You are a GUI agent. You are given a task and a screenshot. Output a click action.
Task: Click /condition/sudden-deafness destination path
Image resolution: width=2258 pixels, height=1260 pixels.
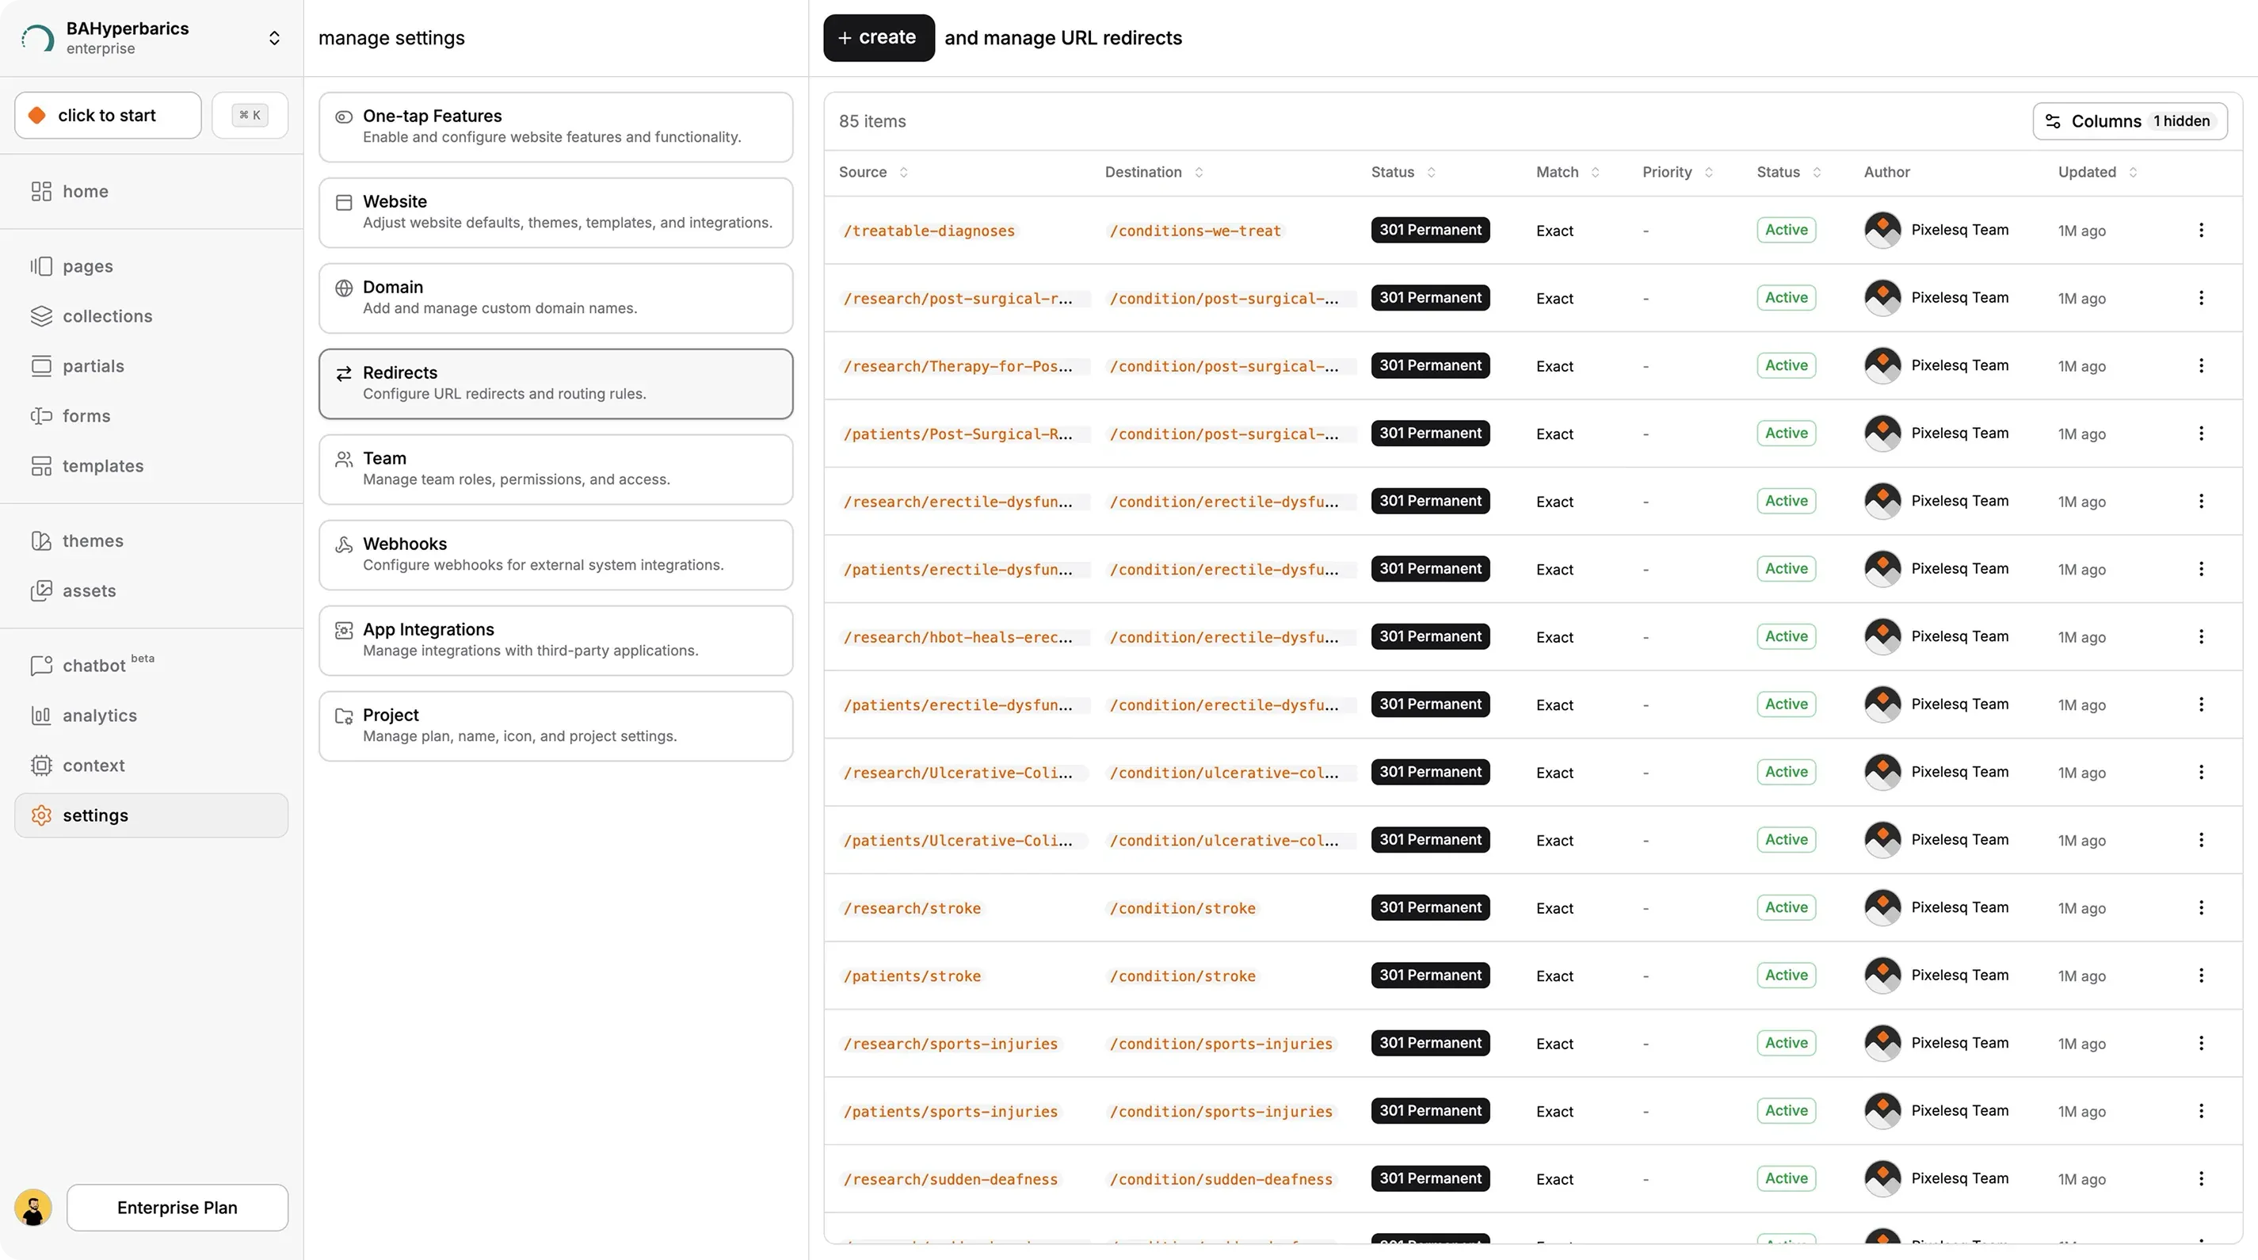1220,1179
